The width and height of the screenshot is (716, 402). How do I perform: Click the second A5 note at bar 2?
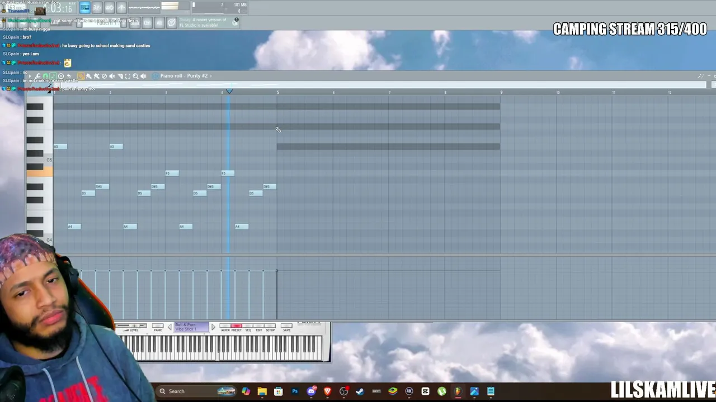(116, 146)
